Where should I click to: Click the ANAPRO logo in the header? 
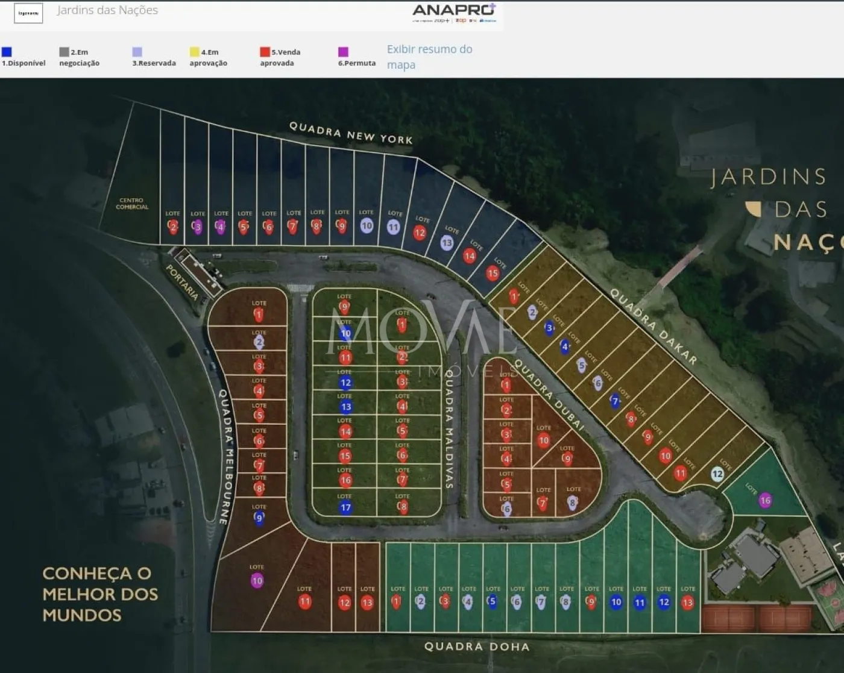454,13
